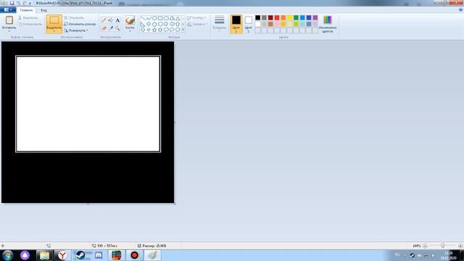464x261 pixels.
Task: Expand the Кисти brushes dropdown arrow
Action: pyautogui.click(x=130, y=30)
